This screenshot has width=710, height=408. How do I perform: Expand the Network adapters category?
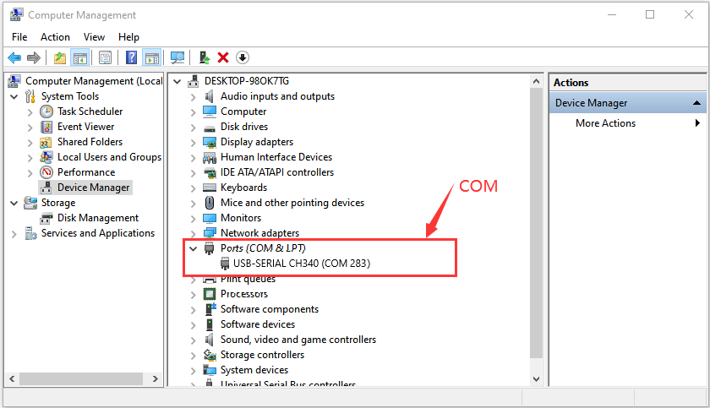coord(194,234)
